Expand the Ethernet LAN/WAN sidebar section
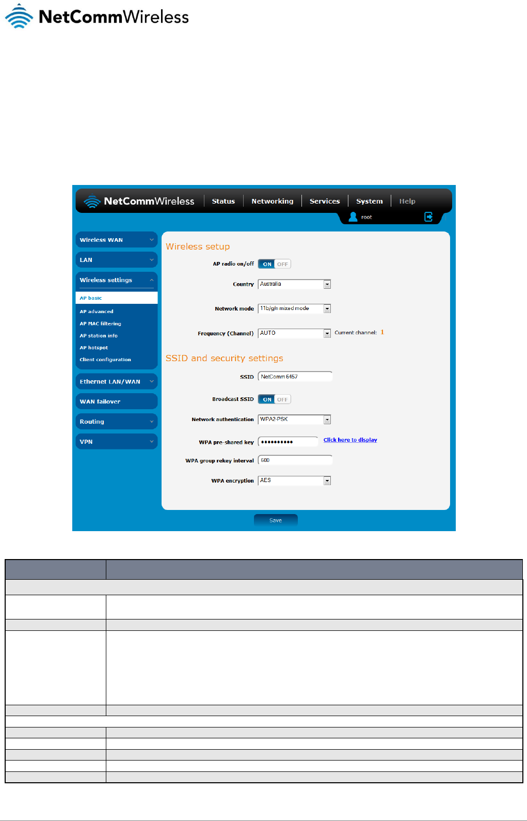The image size is (527, 821). 117,382
